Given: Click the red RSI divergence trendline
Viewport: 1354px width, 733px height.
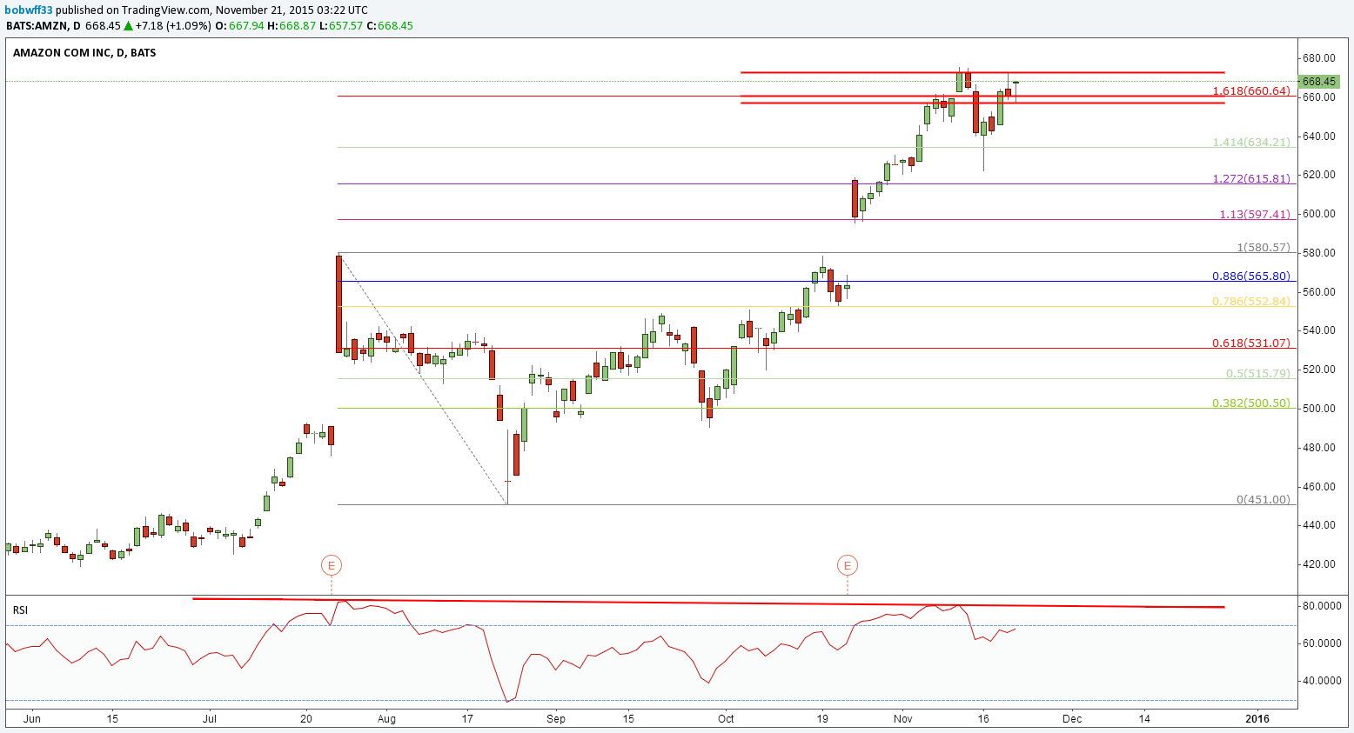Looking at the screenshot, I should click(x=708, y=603).
